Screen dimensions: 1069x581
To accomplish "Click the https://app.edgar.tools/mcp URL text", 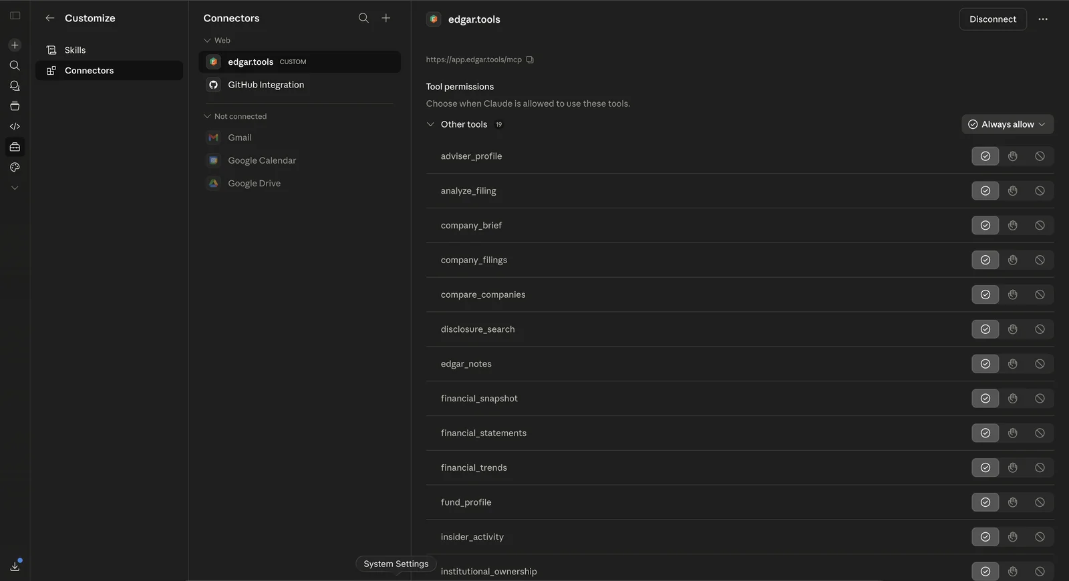I will click(x=474, y=59).
